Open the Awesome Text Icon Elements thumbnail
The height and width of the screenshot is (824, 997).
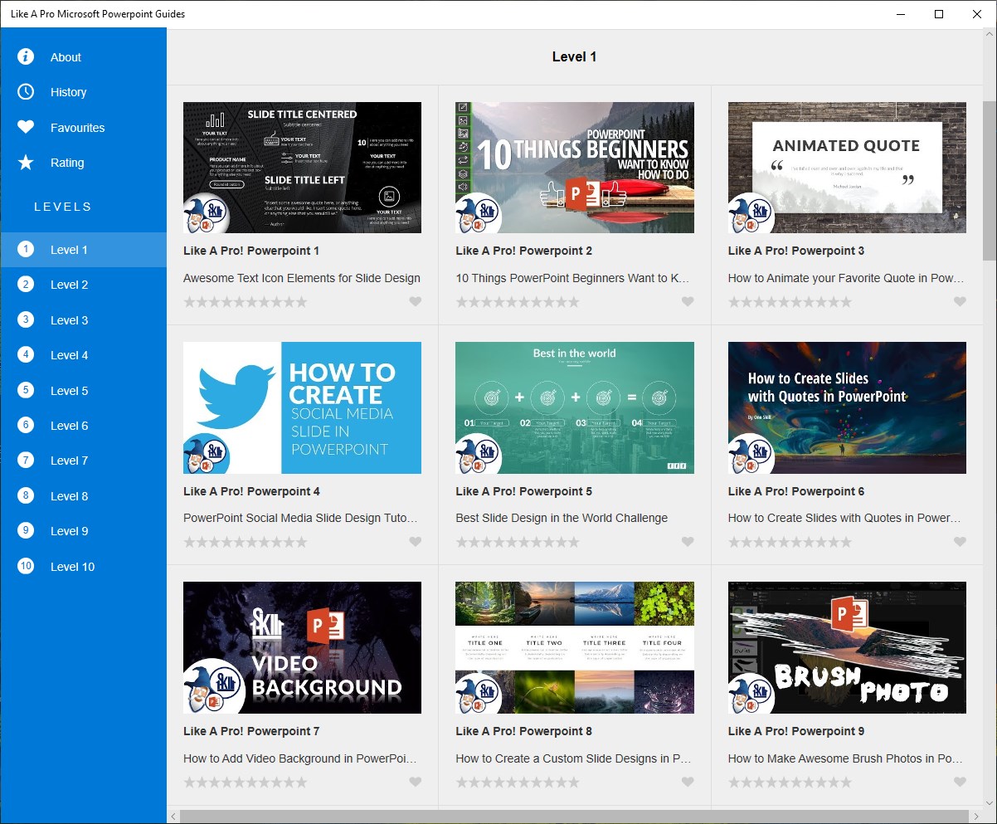click(x=302, y=168)
